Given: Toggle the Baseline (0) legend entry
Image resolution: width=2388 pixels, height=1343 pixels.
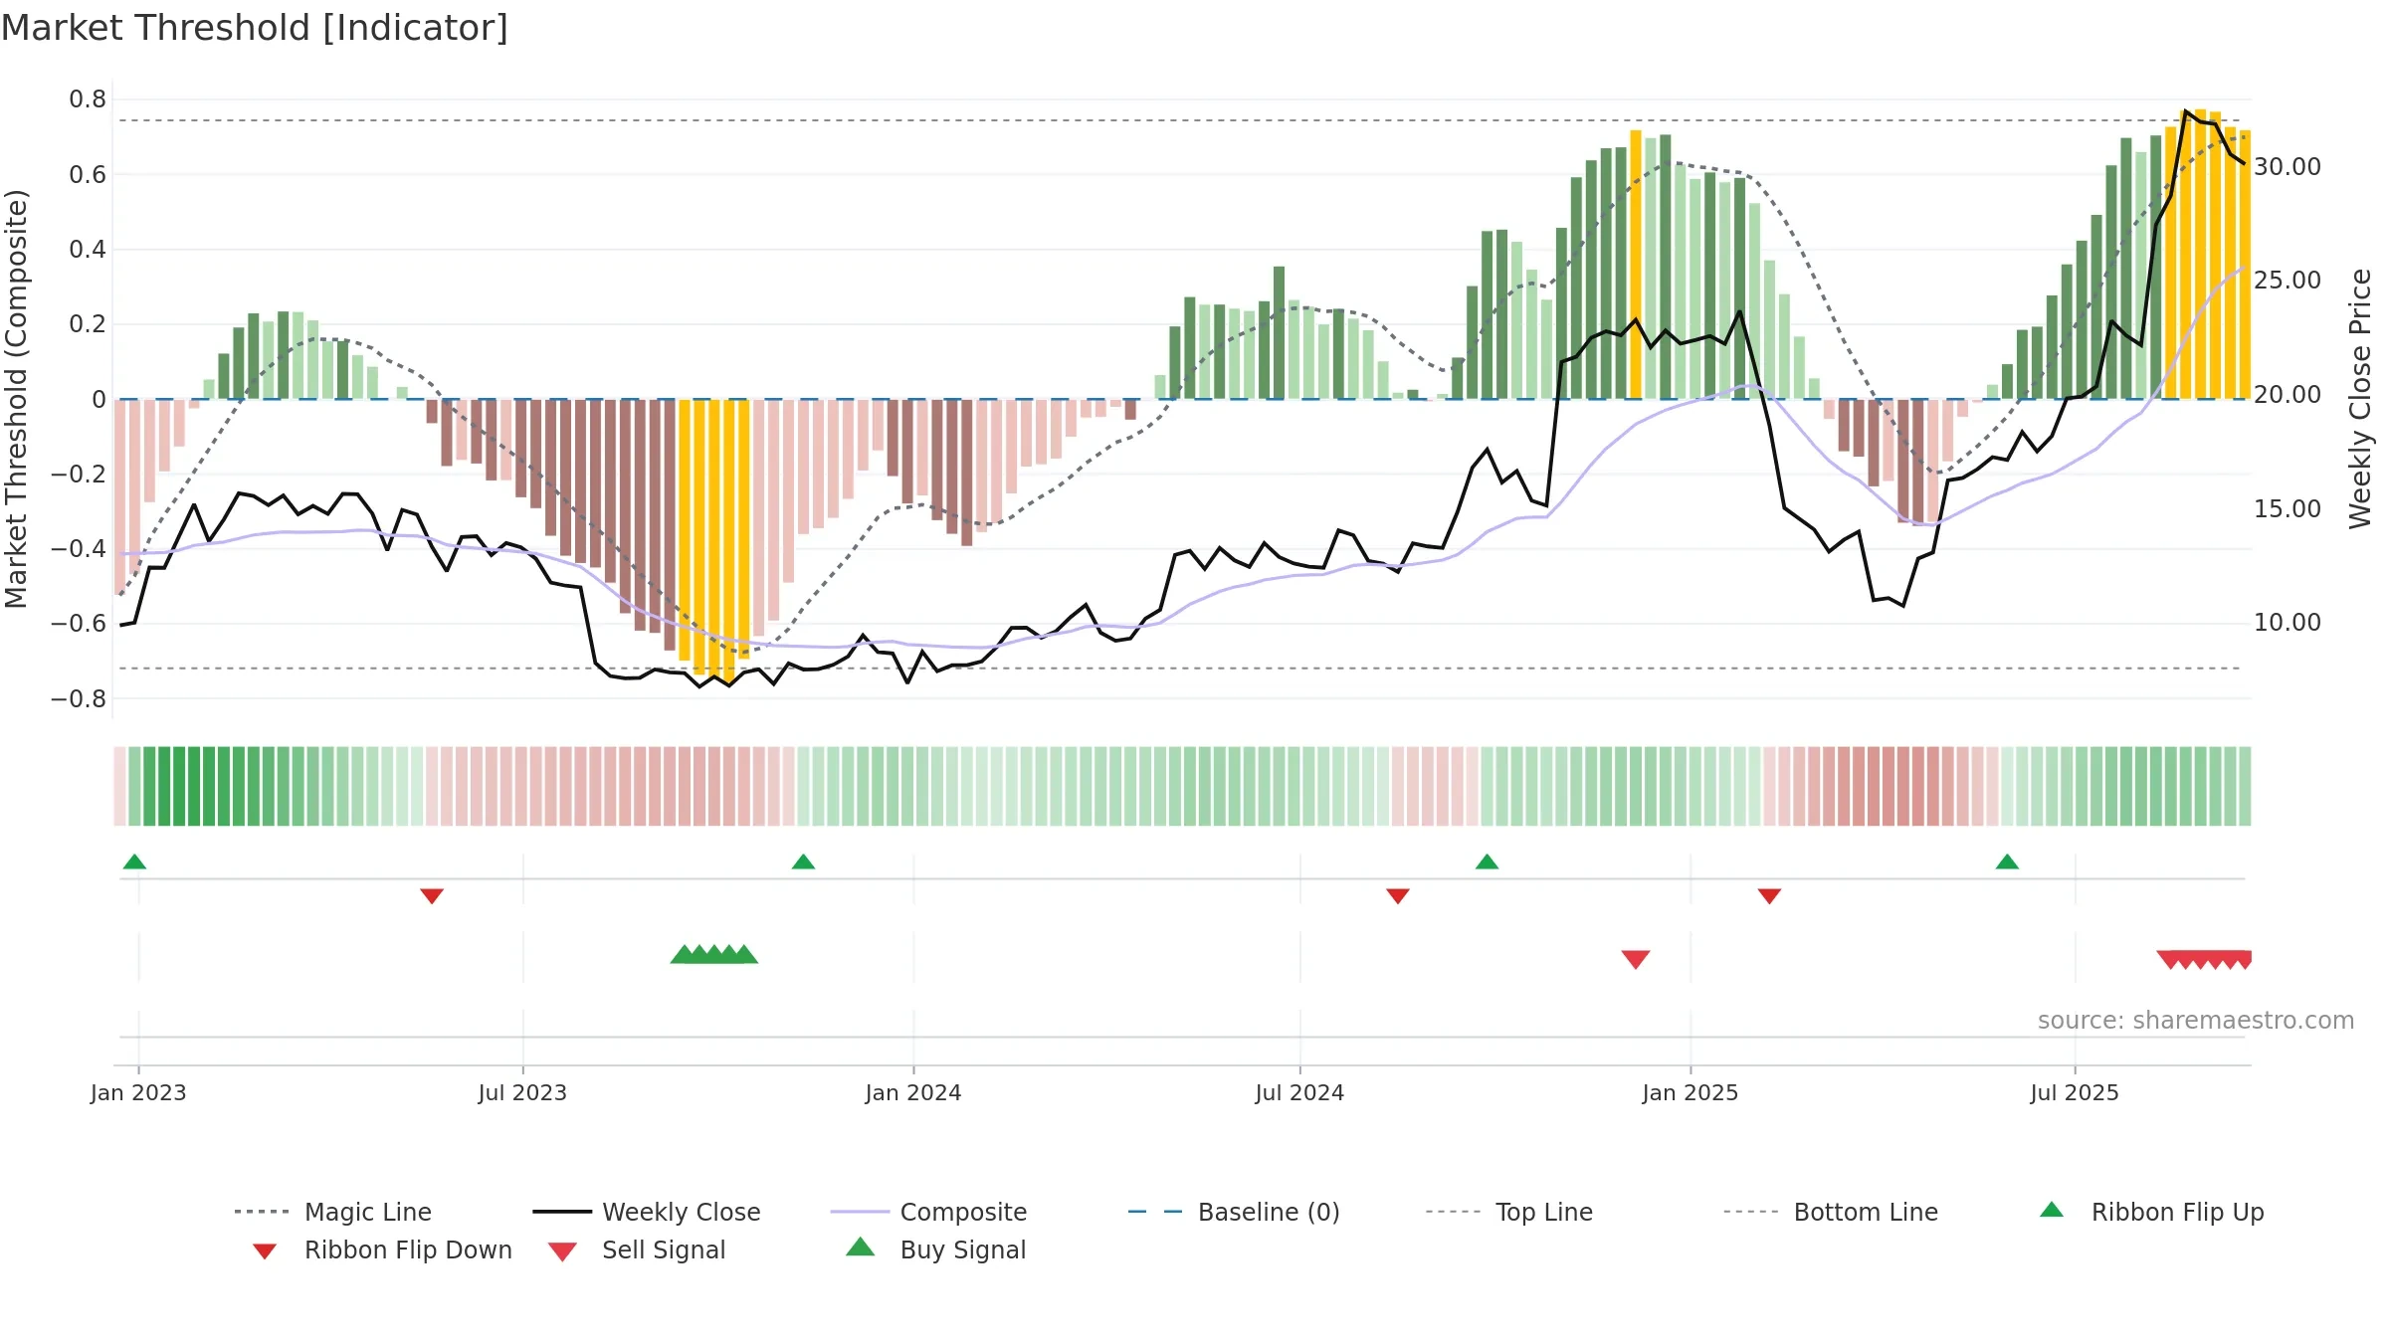Looking at the screenshot, I should pos(1234,1212).
